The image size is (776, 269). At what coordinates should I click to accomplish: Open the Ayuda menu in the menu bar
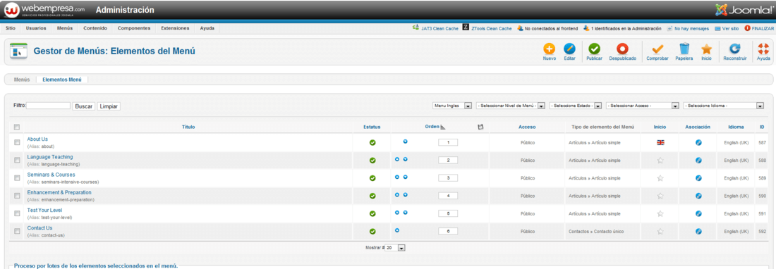tap(207, 28)
